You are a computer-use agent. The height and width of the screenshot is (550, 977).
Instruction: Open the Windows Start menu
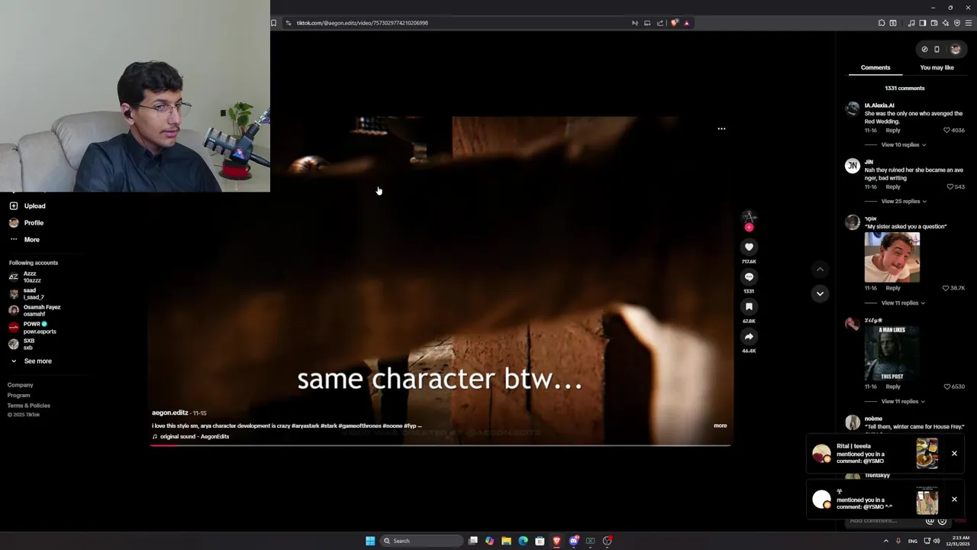370,541
